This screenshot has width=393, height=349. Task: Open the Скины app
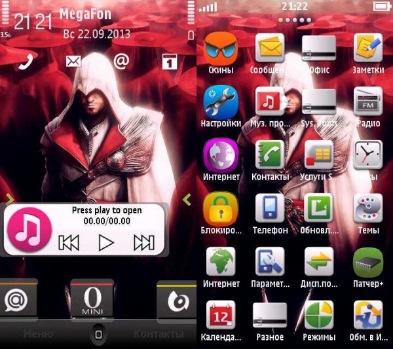(x=221, y=48)
